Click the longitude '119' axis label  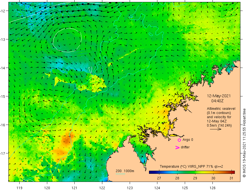(20, 188)
